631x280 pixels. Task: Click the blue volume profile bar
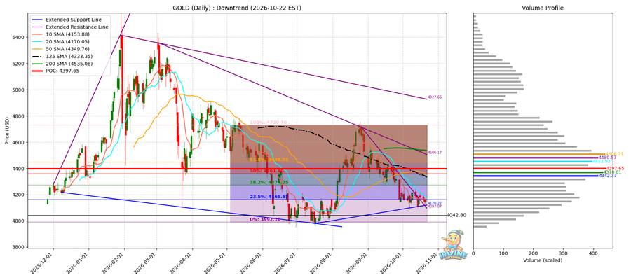tap(536, 176)
